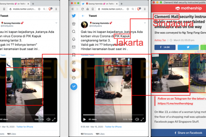Compose a new tweet with the blue feather button
The width and height of the screenshot is (206, 137).
coord(74,87)
